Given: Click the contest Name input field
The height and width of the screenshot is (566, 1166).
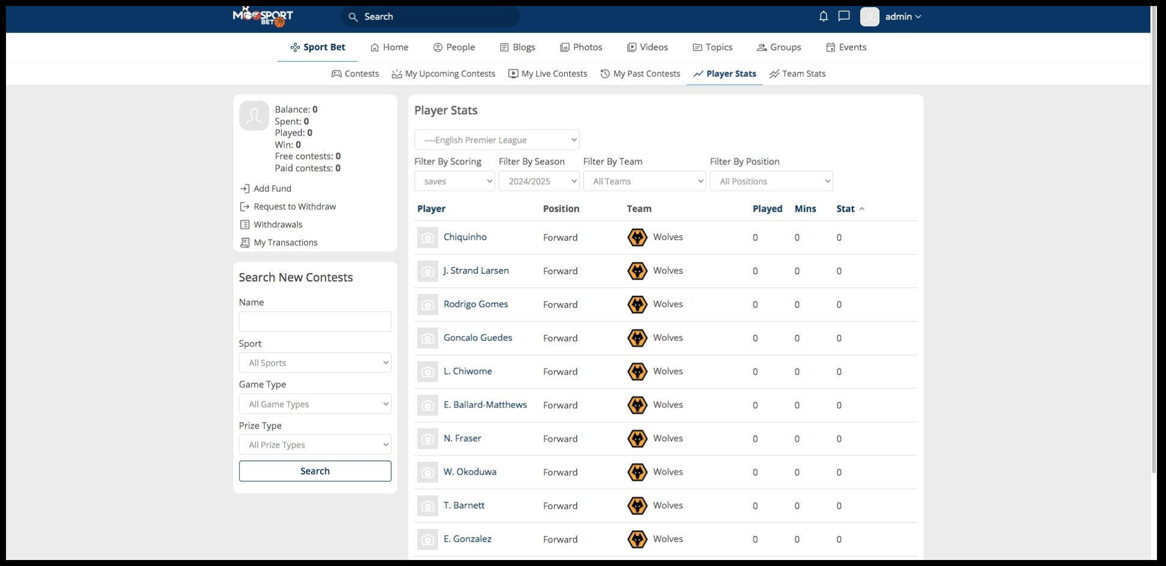Looking at the screenshot, I should (x=315, y=322).
